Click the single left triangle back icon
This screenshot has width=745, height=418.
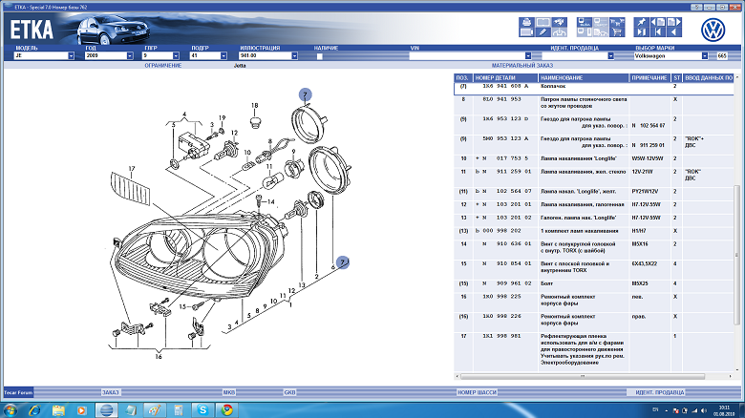point(674,32)
